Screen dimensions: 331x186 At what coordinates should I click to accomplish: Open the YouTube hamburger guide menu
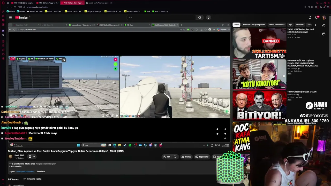coord(10,18)
